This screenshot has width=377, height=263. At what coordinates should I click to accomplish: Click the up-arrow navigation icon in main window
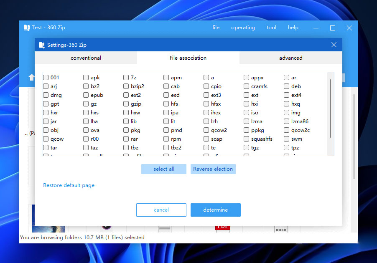click(31, 77)
